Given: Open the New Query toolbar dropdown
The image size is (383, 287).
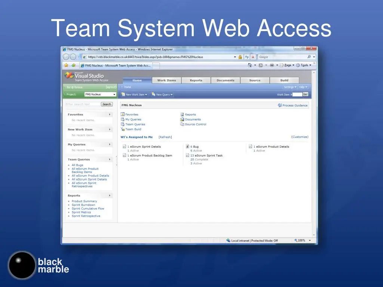Looking at the screenshot, I should [162, 95].
